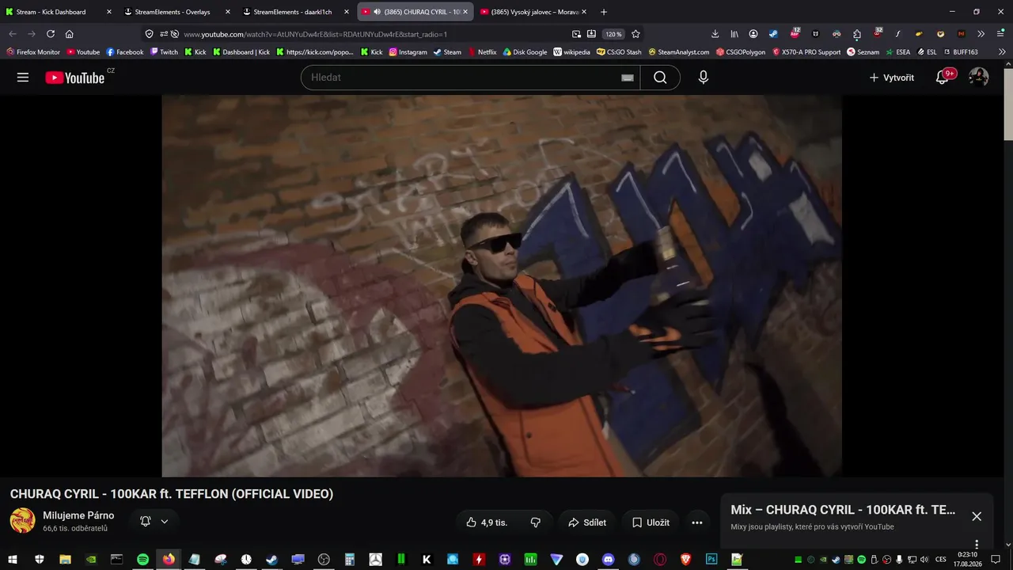Expand subscription notification bell dropdown
1013x570 pixels.
coord(154,522)
